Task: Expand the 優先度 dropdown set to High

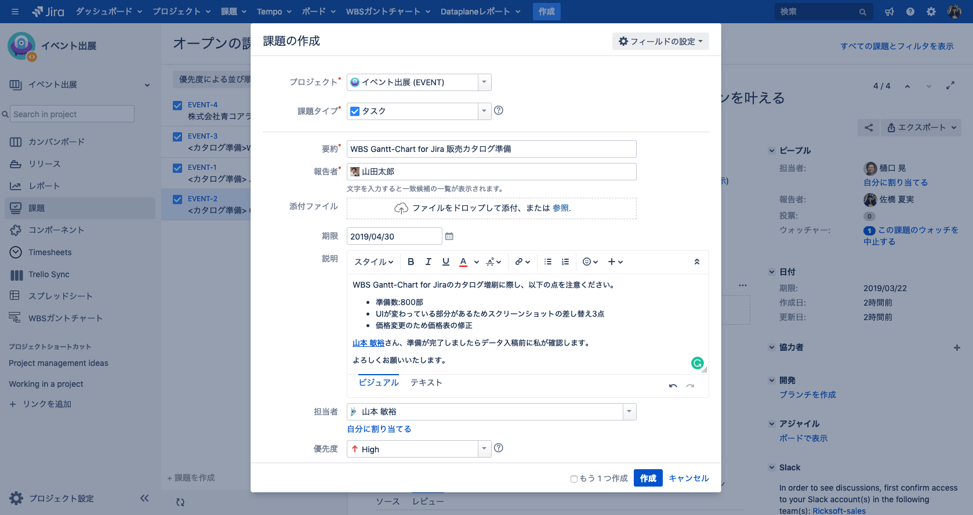Action: pos(419,449)
